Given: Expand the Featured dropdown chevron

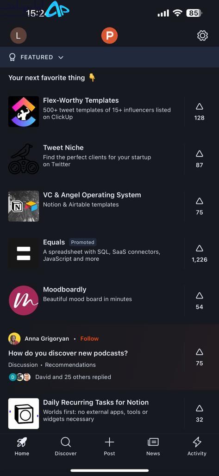Looking at the screenshot, I should 61,57.
